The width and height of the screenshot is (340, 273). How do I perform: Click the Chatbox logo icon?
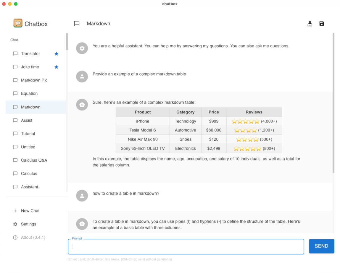(x=17, y=23)
